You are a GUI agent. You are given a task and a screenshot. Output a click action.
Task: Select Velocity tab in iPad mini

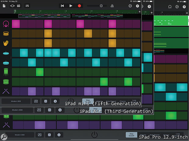100,101
